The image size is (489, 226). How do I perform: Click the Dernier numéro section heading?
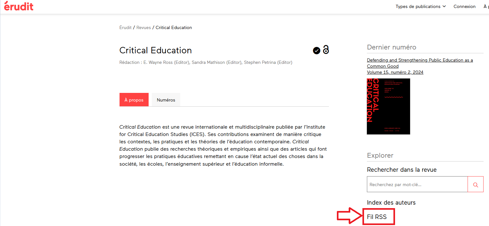point(392,47)
